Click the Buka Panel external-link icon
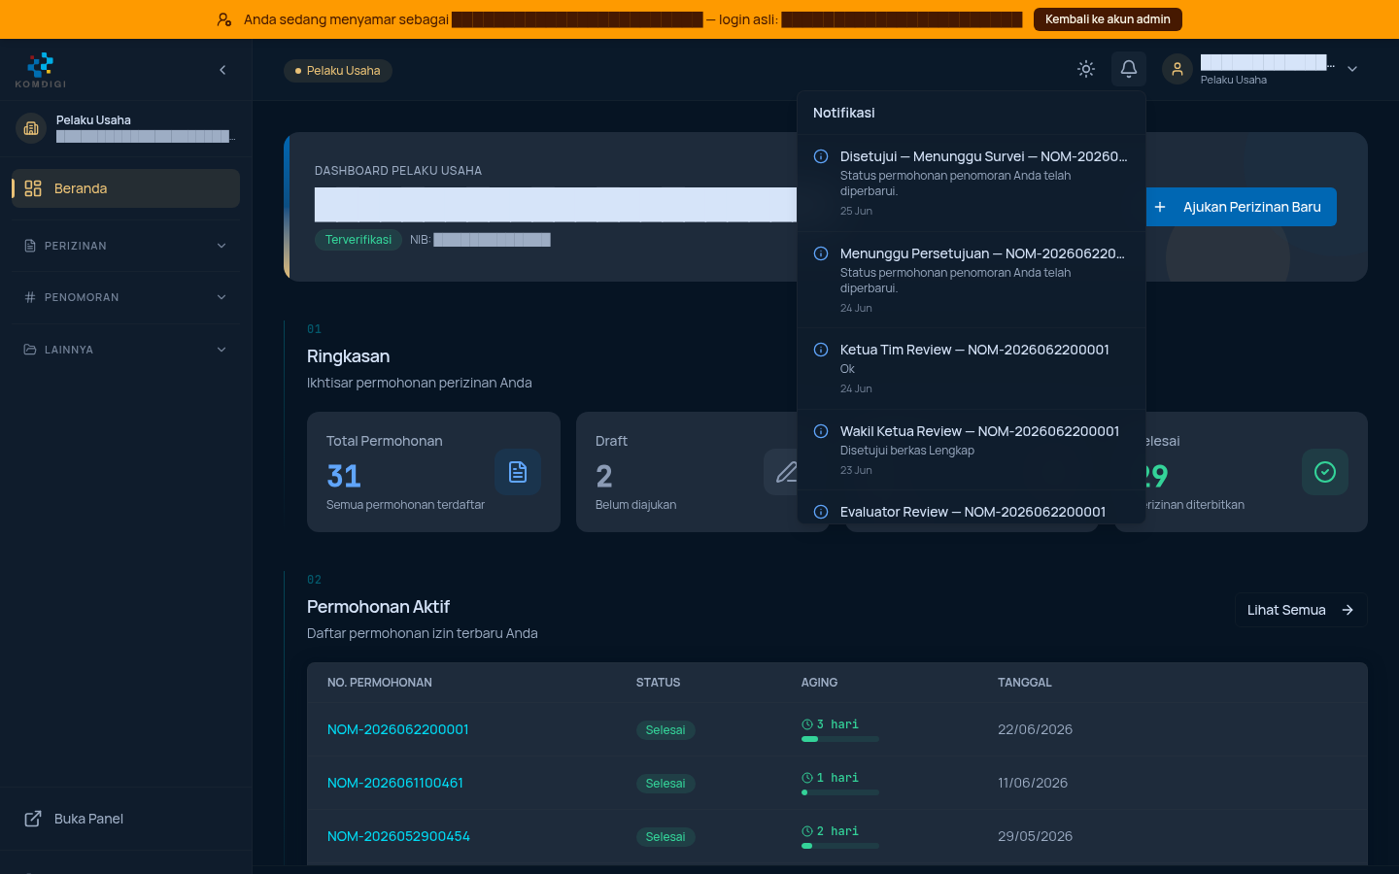Screen dimensions: 1399x874 pos(33,819)
